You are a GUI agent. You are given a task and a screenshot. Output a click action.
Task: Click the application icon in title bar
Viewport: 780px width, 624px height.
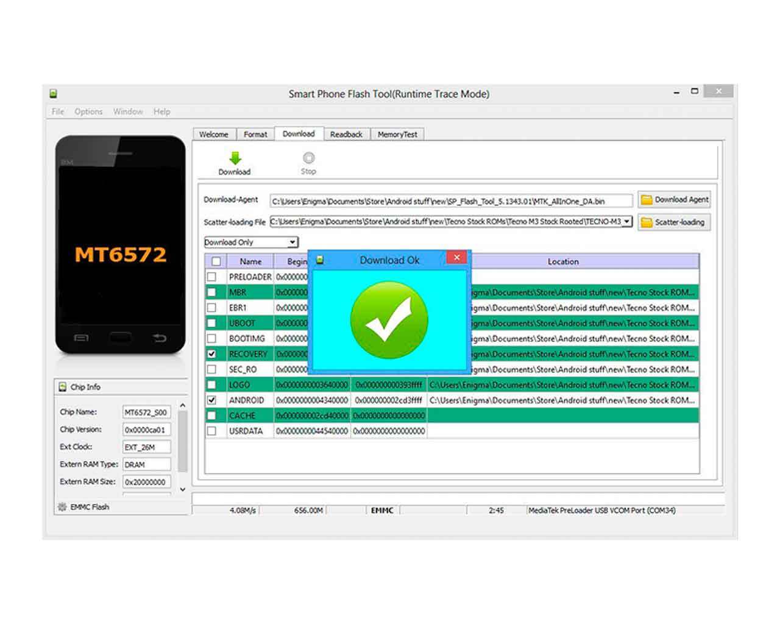click(x=54, y=94)
